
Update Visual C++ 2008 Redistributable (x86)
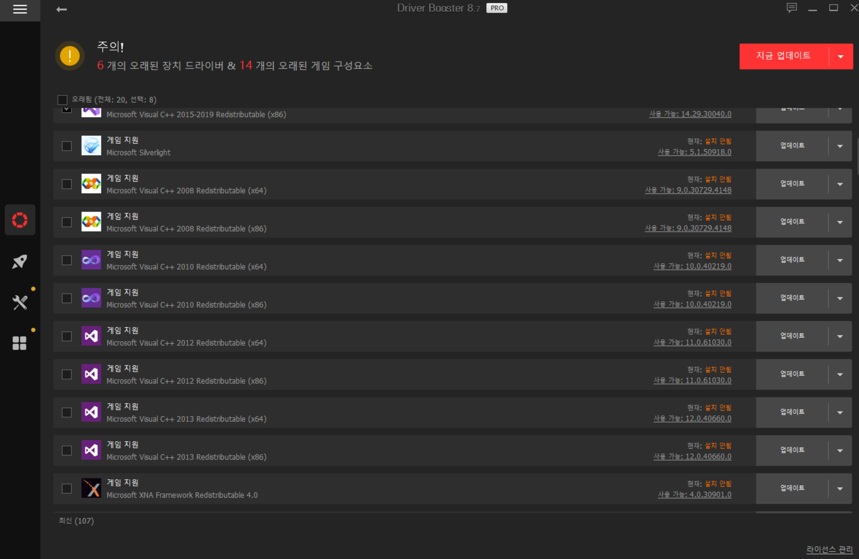point(792,222)
